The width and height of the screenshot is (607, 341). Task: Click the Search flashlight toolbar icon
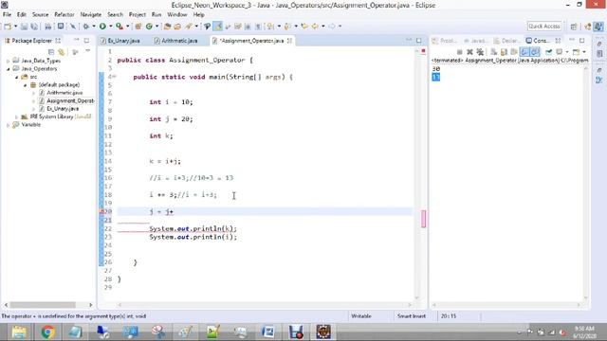click(189, 27)
